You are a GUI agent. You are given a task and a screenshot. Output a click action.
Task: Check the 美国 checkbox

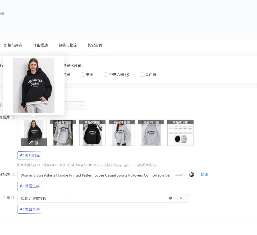(83, 74)
